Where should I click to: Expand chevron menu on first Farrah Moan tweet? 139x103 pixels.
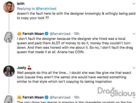pyautogui.click(x=134, y=34)
